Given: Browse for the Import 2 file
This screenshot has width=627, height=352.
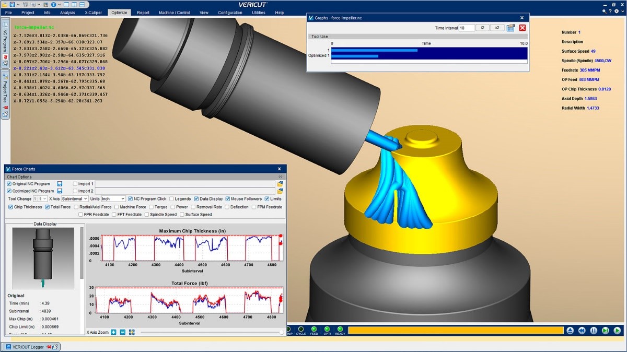Looking at the screenshot, I should (x=280, y=191).
